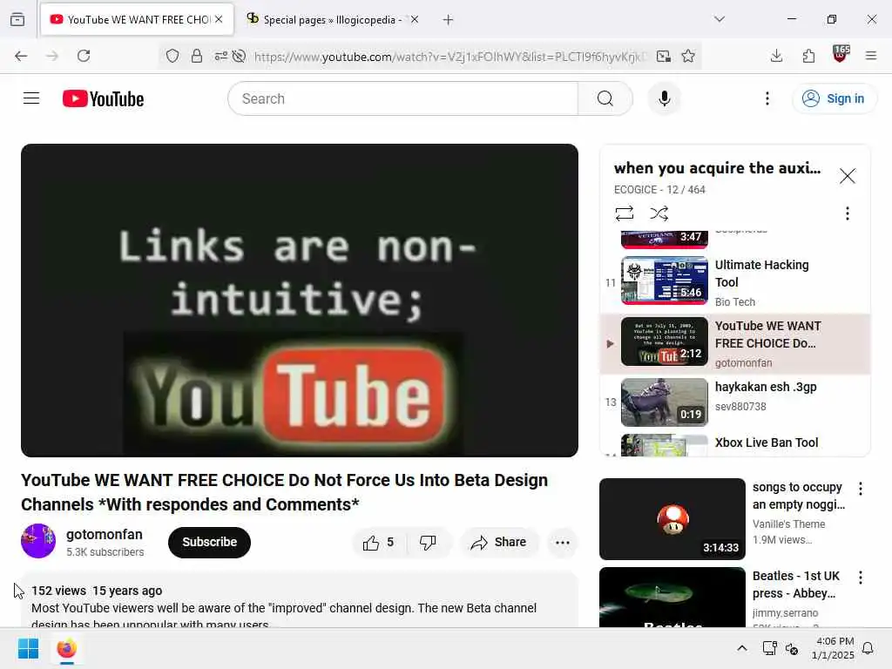Click the Firefox taskbar icon

[x=66, y=648]
